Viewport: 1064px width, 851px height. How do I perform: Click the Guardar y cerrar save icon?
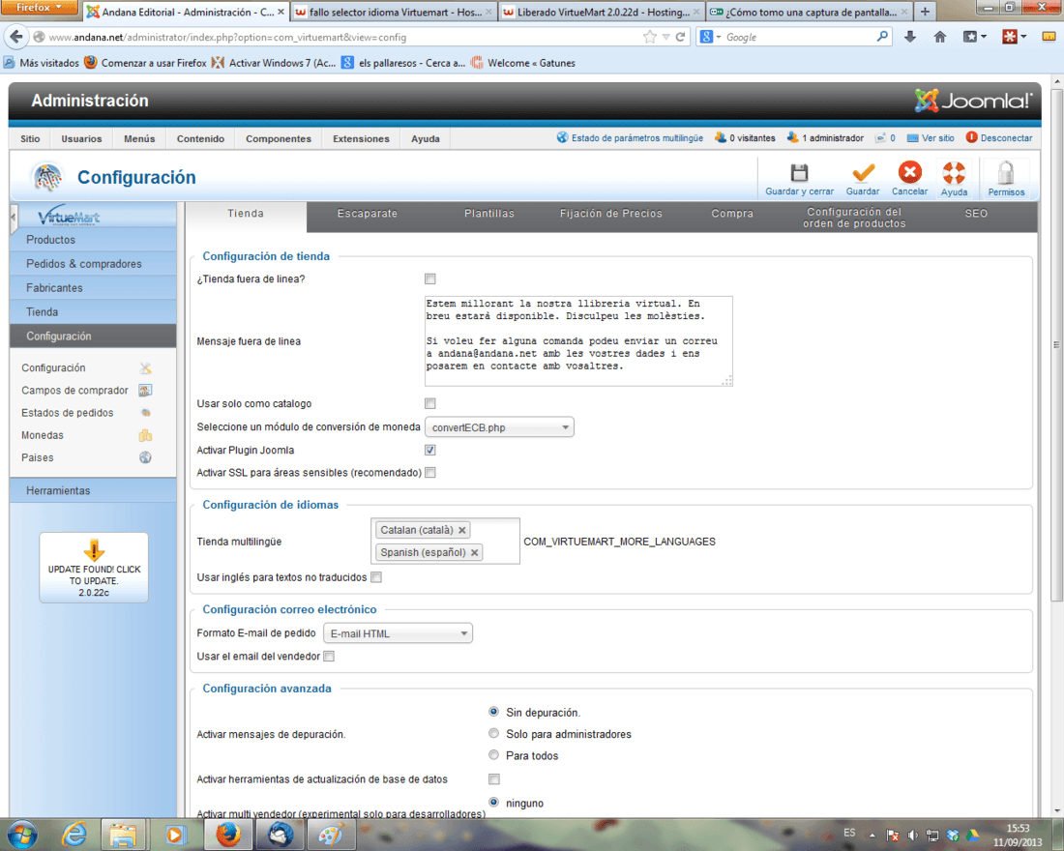point(799,173)
